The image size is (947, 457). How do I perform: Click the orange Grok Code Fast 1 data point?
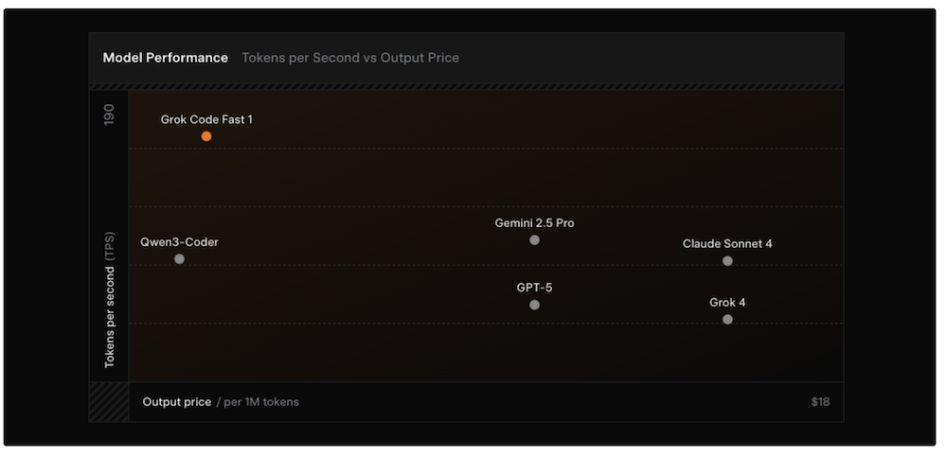tap(206, 136)
